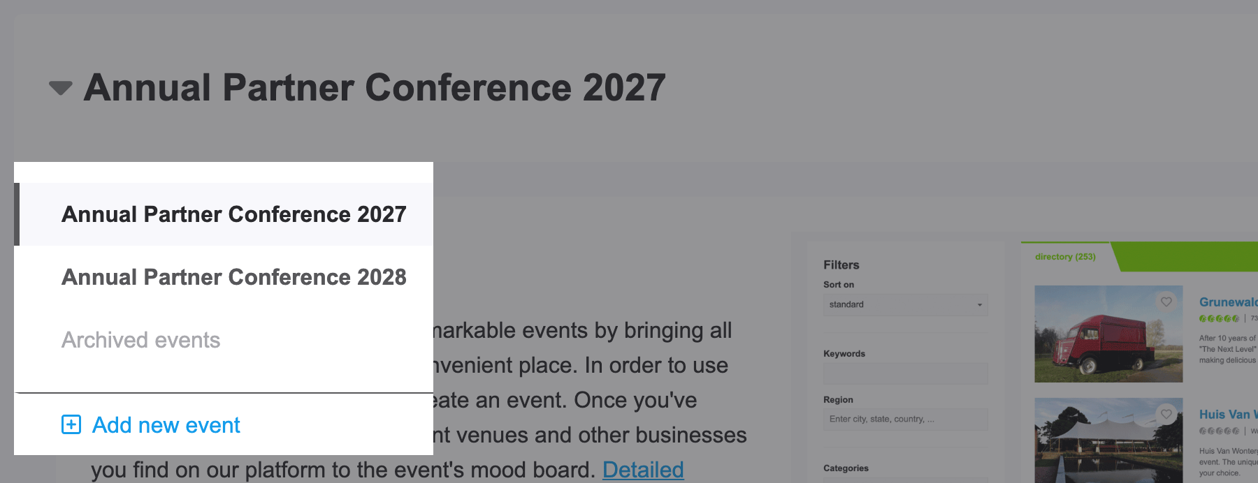The height and width of the screenshot is (483, 1258).
Task: Click the green rating icons under Grunewald
Action: click(x=1219, y=318)
